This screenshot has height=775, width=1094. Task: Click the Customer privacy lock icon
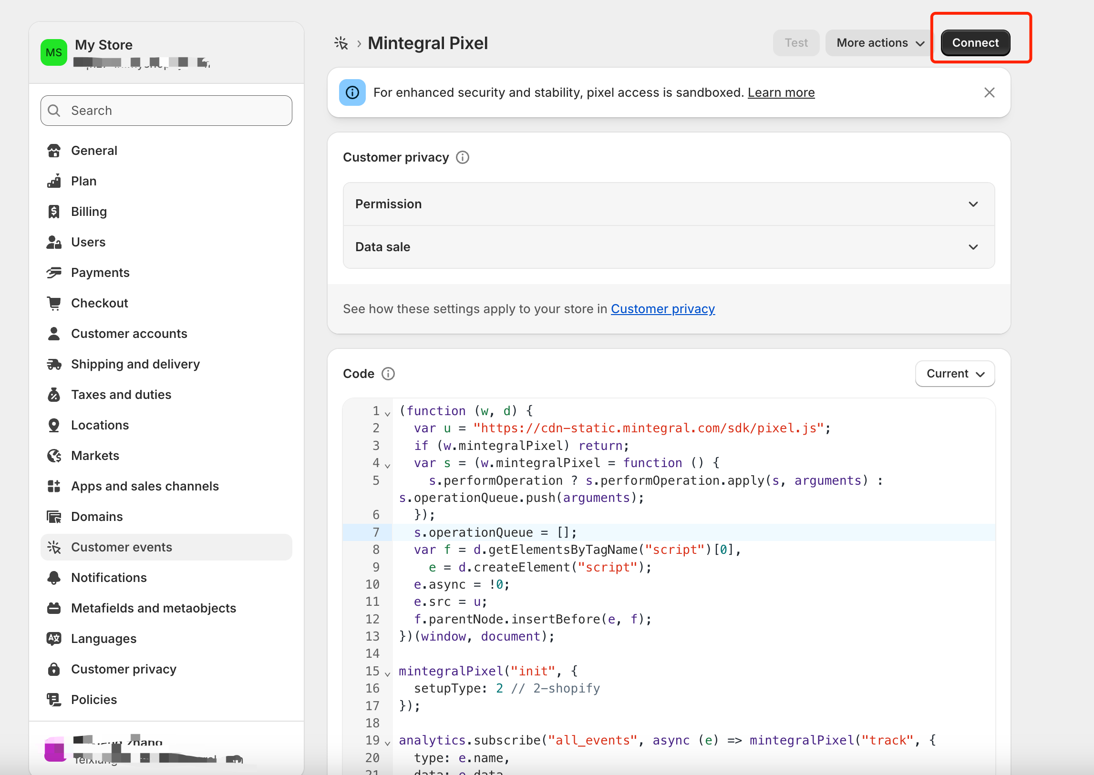click(54, 670)
